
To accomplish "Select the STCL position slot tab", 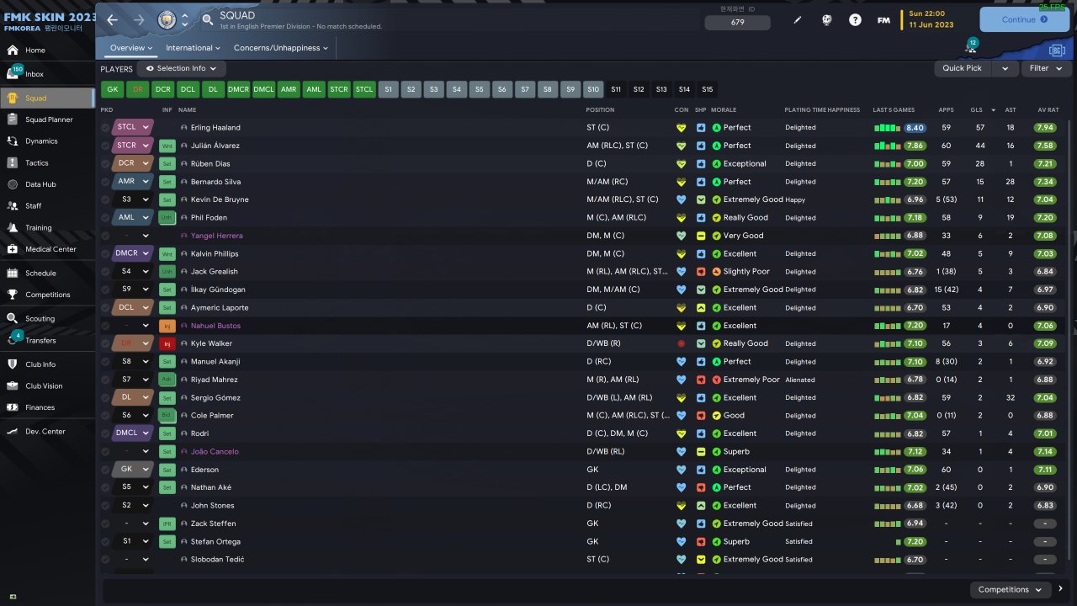I will (x=363, y=89).
